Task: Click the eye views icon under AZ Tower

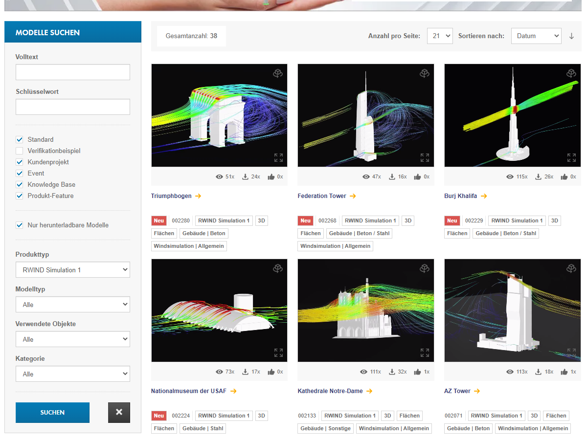Action: 510,372
